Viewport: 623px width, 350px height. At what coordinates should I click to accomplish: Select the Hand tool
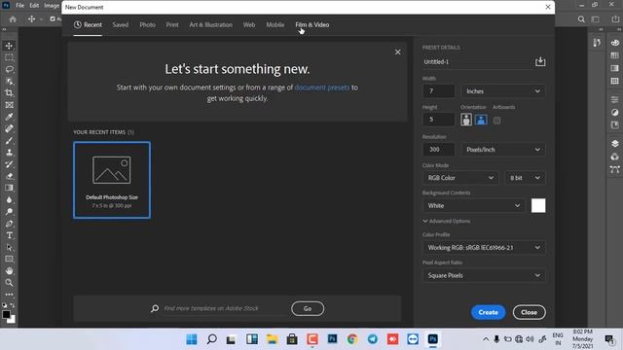9,271
